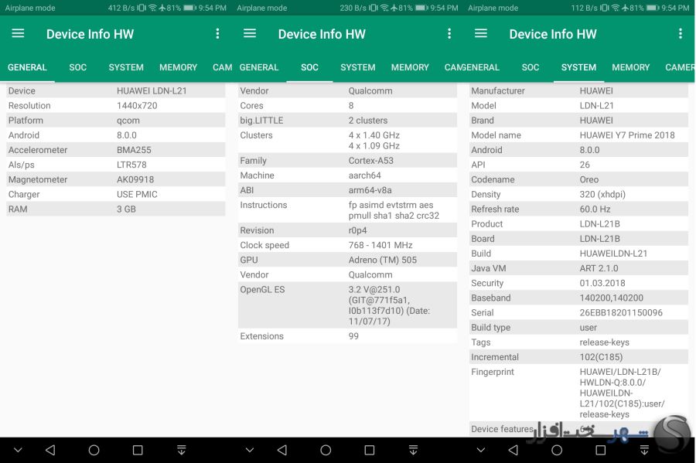
Task: Open the three-dot overflow menu on SOC screen
Action: [x=449, y=34]
